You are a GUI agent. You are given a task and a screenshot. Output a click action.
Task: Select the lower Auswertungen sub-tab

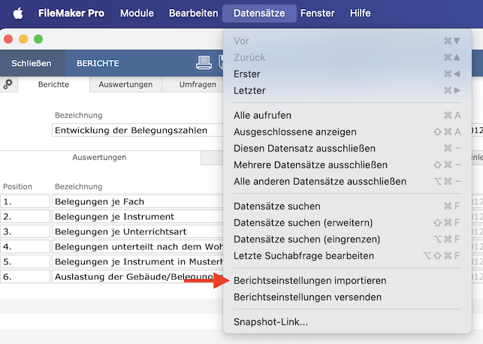coord(99,158)
